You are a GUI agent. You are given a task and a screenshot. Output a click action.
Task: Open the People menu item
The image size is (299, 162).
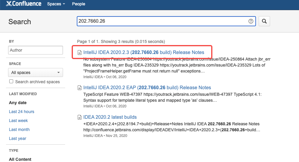[x=79, y=4]
